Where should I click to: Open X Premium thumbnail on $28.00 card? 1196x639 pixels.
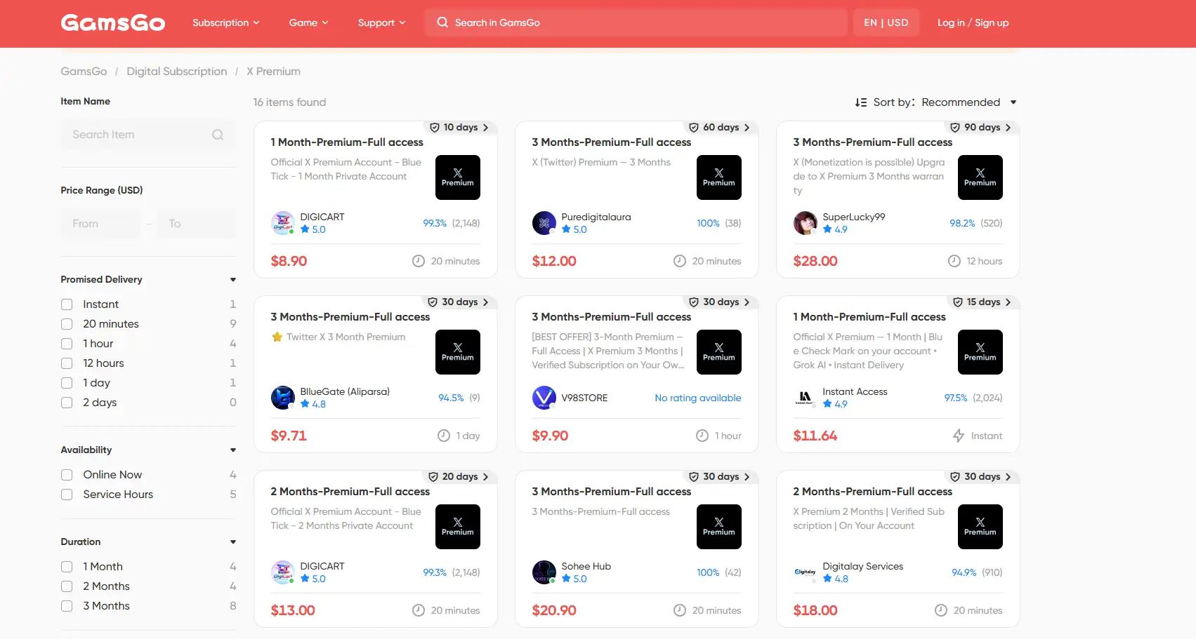tap(980, 177)
